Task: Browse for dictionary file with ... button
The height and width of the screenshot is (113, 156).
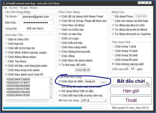Action: [104, 81]
